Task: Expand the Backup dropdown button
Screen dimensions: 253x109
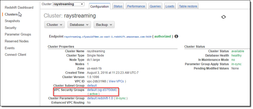Action: pyautogui.click(x=104, y=25)
